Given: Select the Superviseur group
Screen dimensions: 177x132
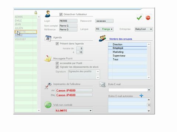Looking at the screenshot, I should coord(128,56).
